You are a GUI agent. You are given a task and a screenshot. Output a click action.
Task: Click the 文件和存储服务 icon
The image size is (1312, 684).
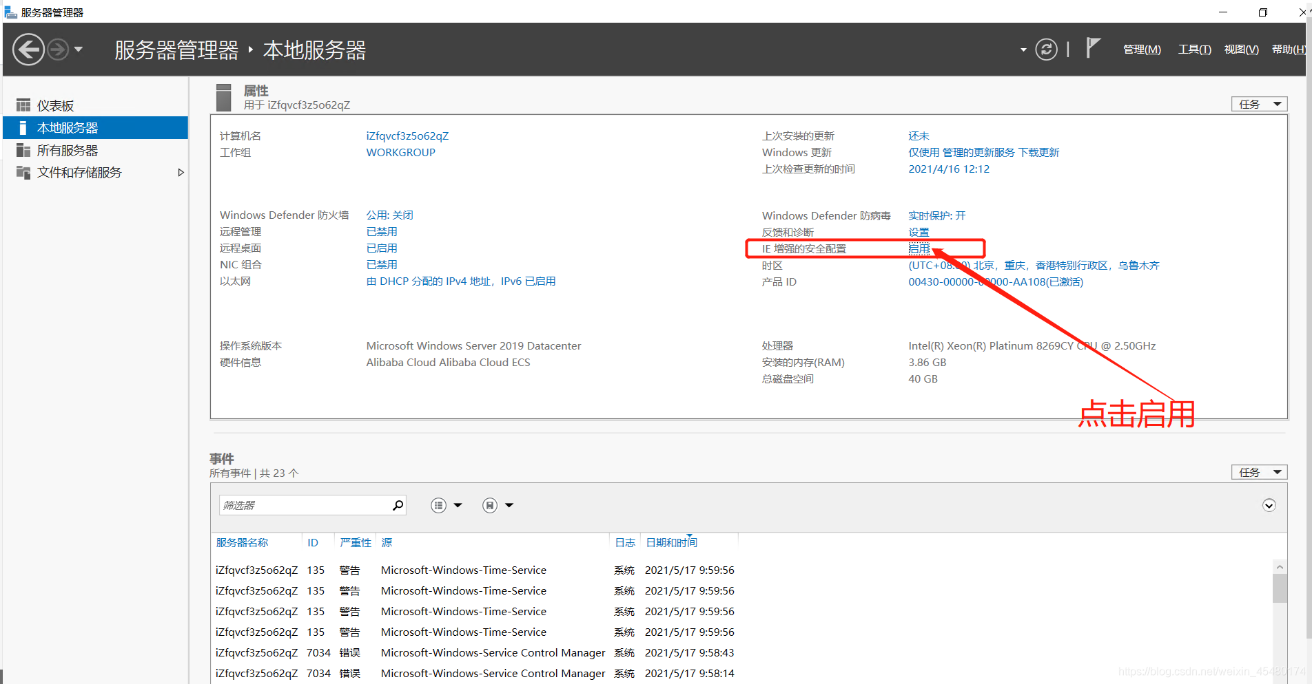(23, 172)
